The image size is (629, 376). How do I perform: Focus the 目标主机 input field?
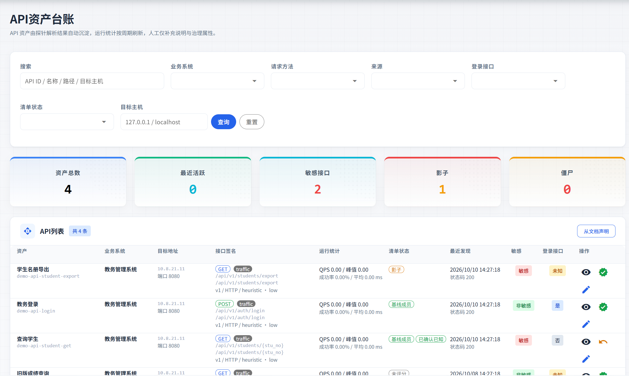[164, 122]
